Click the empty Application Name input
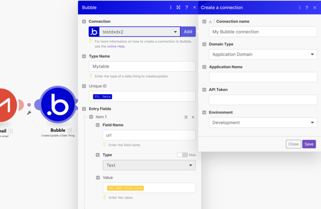This screenshot has height=209, width=321. (263, 77)
